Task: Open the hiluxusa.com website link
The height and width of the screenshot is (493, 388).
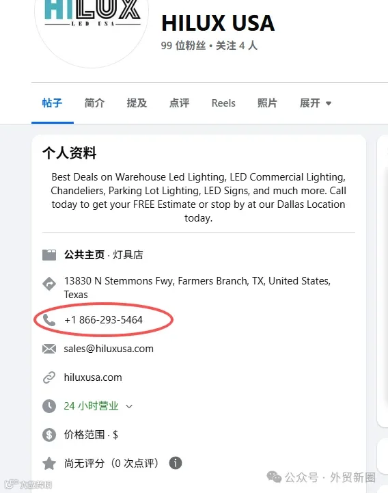Action: click(93, 377)
